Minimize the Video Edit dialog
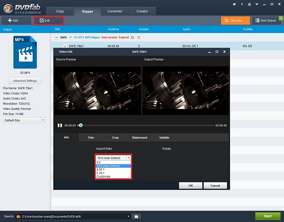 click(x=209, y=52)
